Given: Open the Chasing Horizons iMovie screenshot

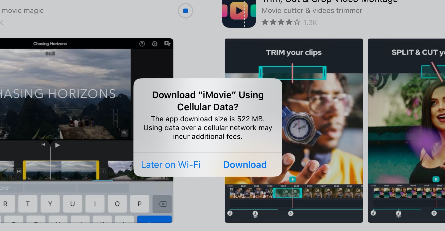Looking at the screenshot, I should pos(87,130).
